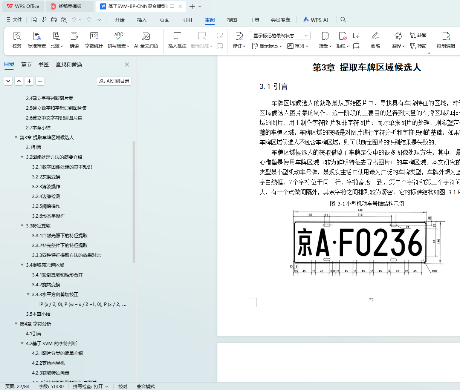Click the undo arrow icon
Screen dimensions: 460x390
click(x=74, y=20)
